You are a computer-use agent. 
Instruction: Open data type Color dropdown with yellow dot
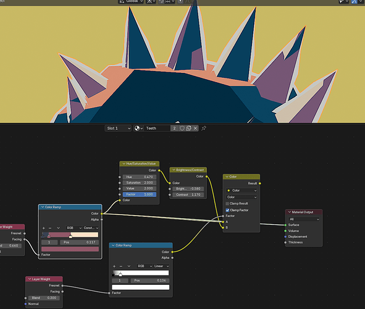(x=241, y=190)
